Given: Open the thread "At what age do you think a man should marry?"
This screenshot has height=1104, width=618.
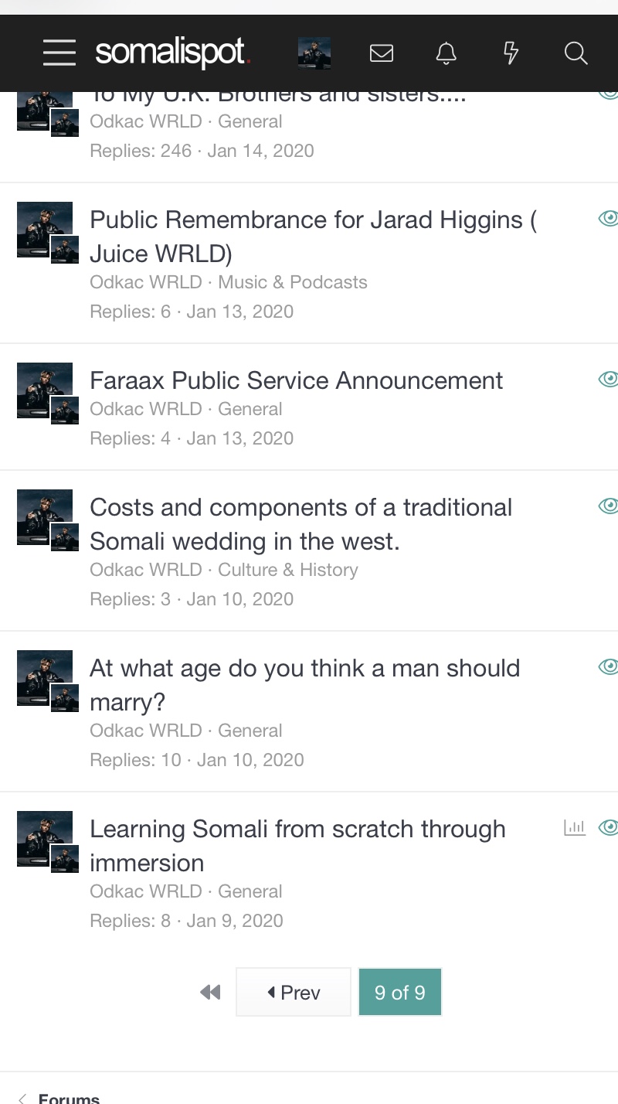Looking at the screenshot, I should (x=305, y=685).
